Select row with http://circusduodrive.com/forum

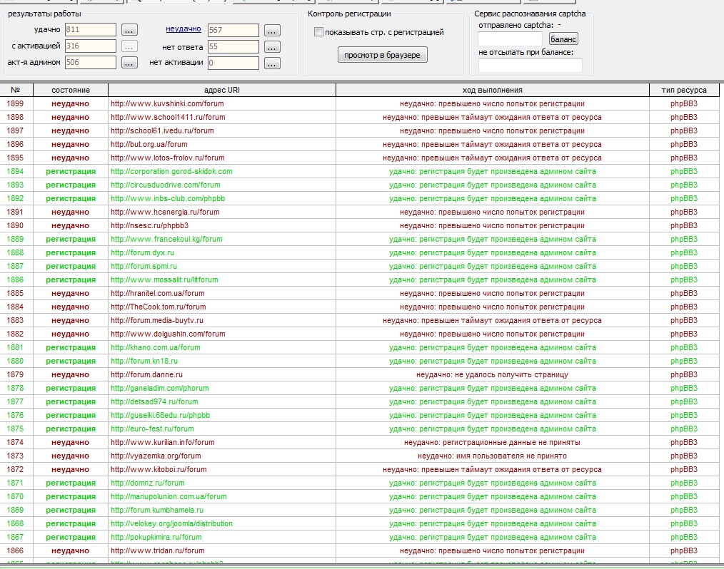click(360, 185)
